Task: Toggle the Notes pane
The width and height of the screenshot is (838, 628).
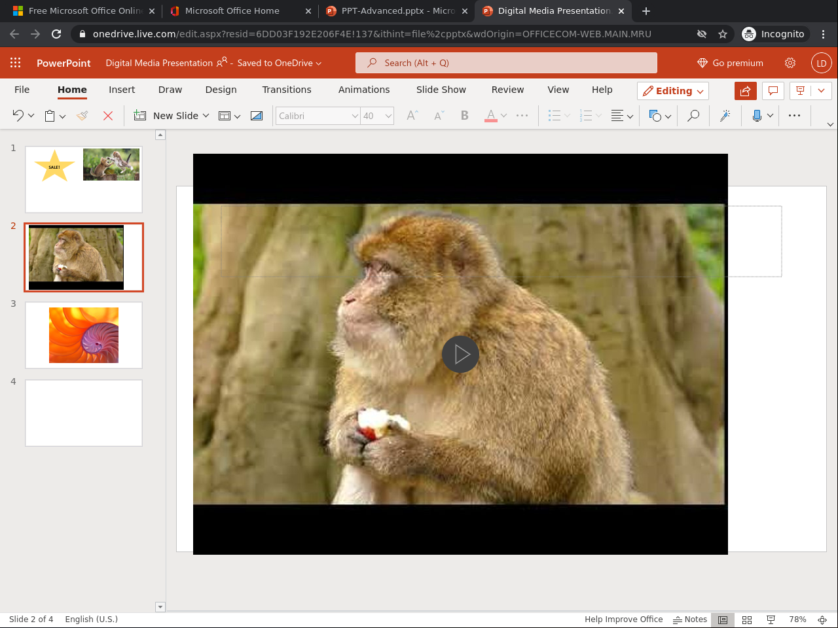Action: point(690,619)
